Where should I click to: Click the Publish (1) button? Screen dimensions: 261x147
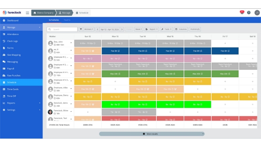pyautogui.click(x=195, y=29)
